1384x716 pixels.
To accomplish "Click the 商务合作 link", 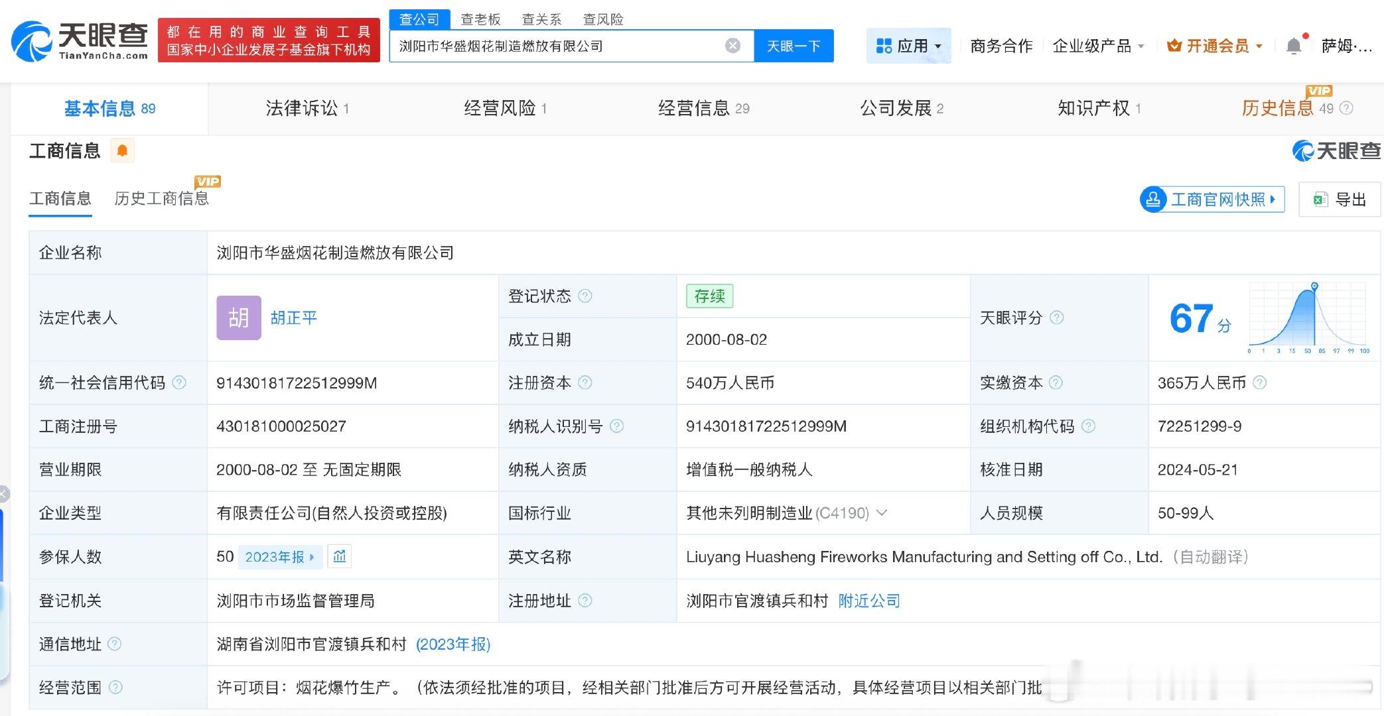I will (1001, 46).
